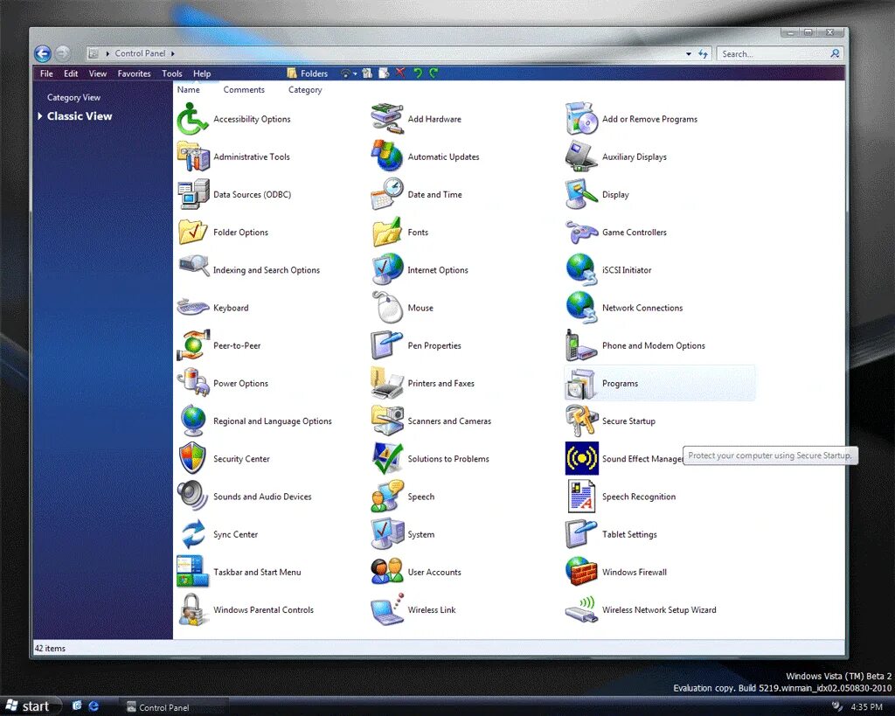Viewport: 895px width, 716px height.
Task: Sort by the Name column header
Action: pyautogui.click(x=189, y=90)
